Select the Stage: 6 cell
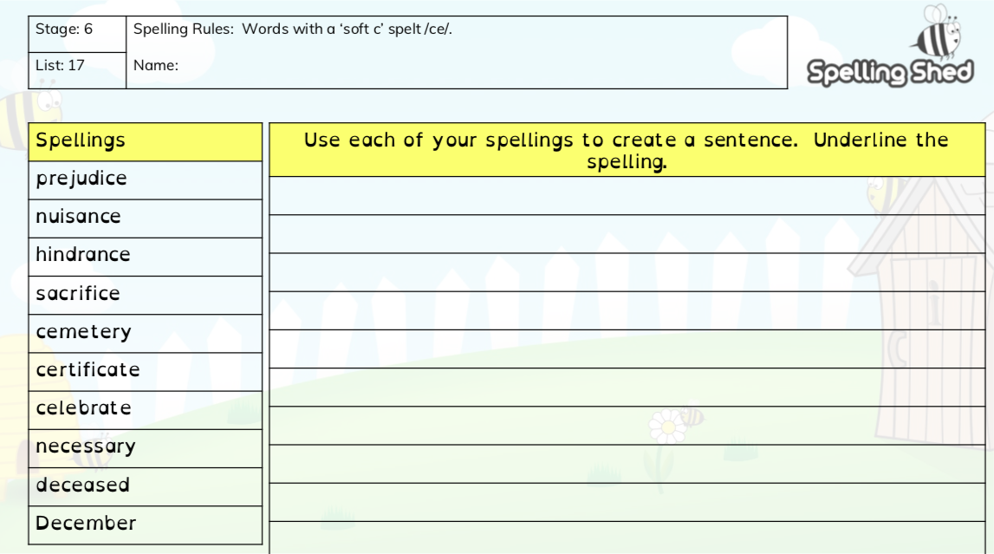The height and width of the screenshot is (554, 994). point(77,29)
